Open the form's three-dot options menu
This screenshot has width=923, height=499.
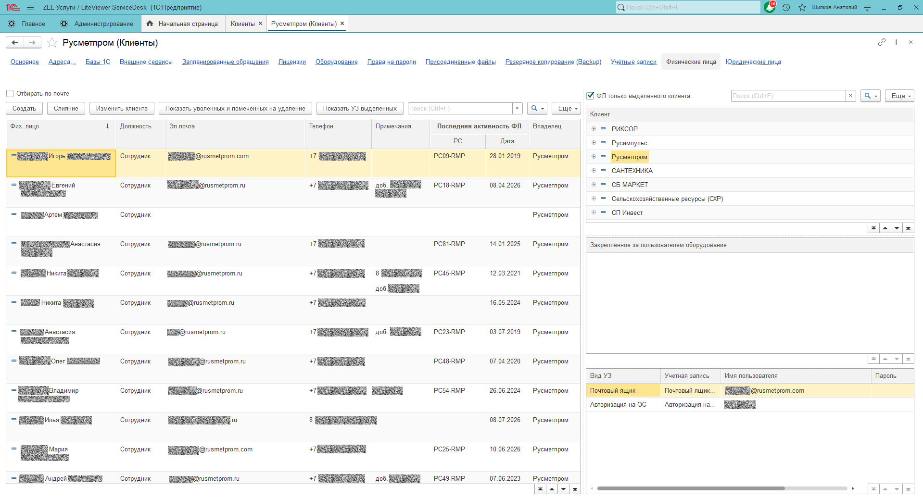[x=896, y=42]
